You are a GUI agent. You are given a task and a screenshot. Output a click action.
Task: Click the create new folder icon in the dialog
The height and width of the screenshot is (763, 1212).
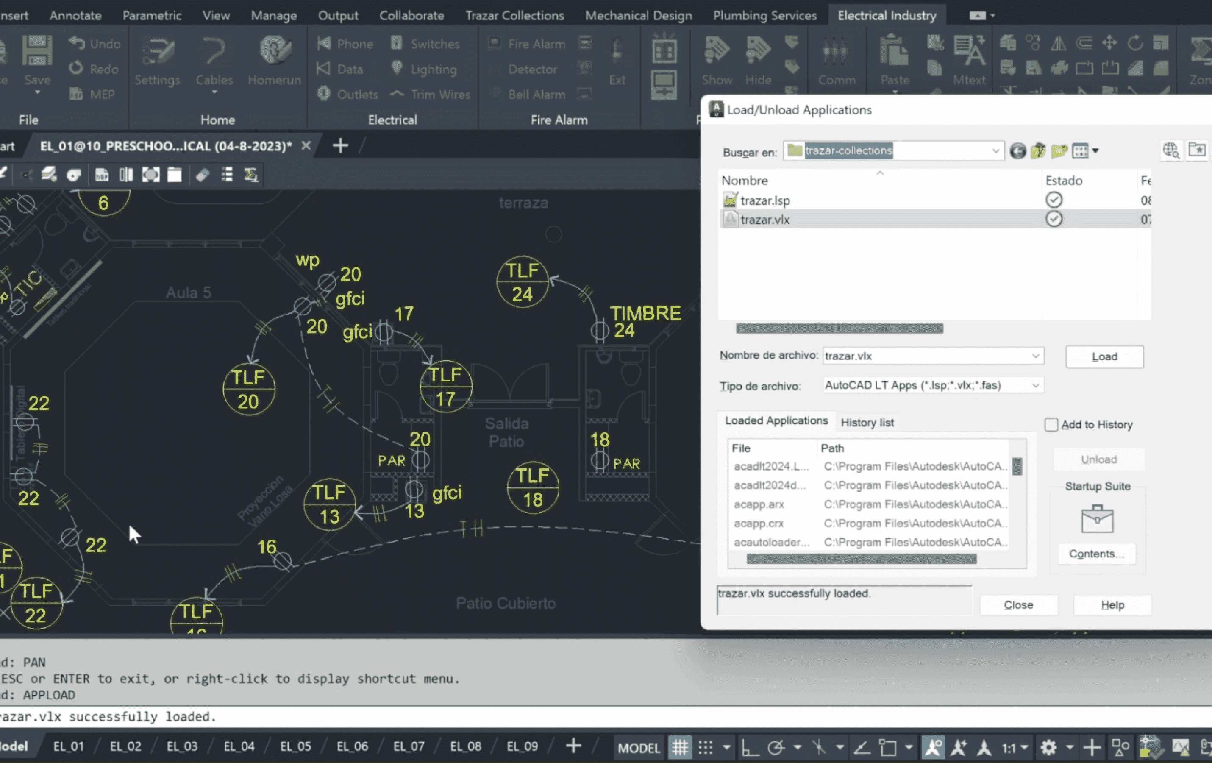[x=1059, y=150]
